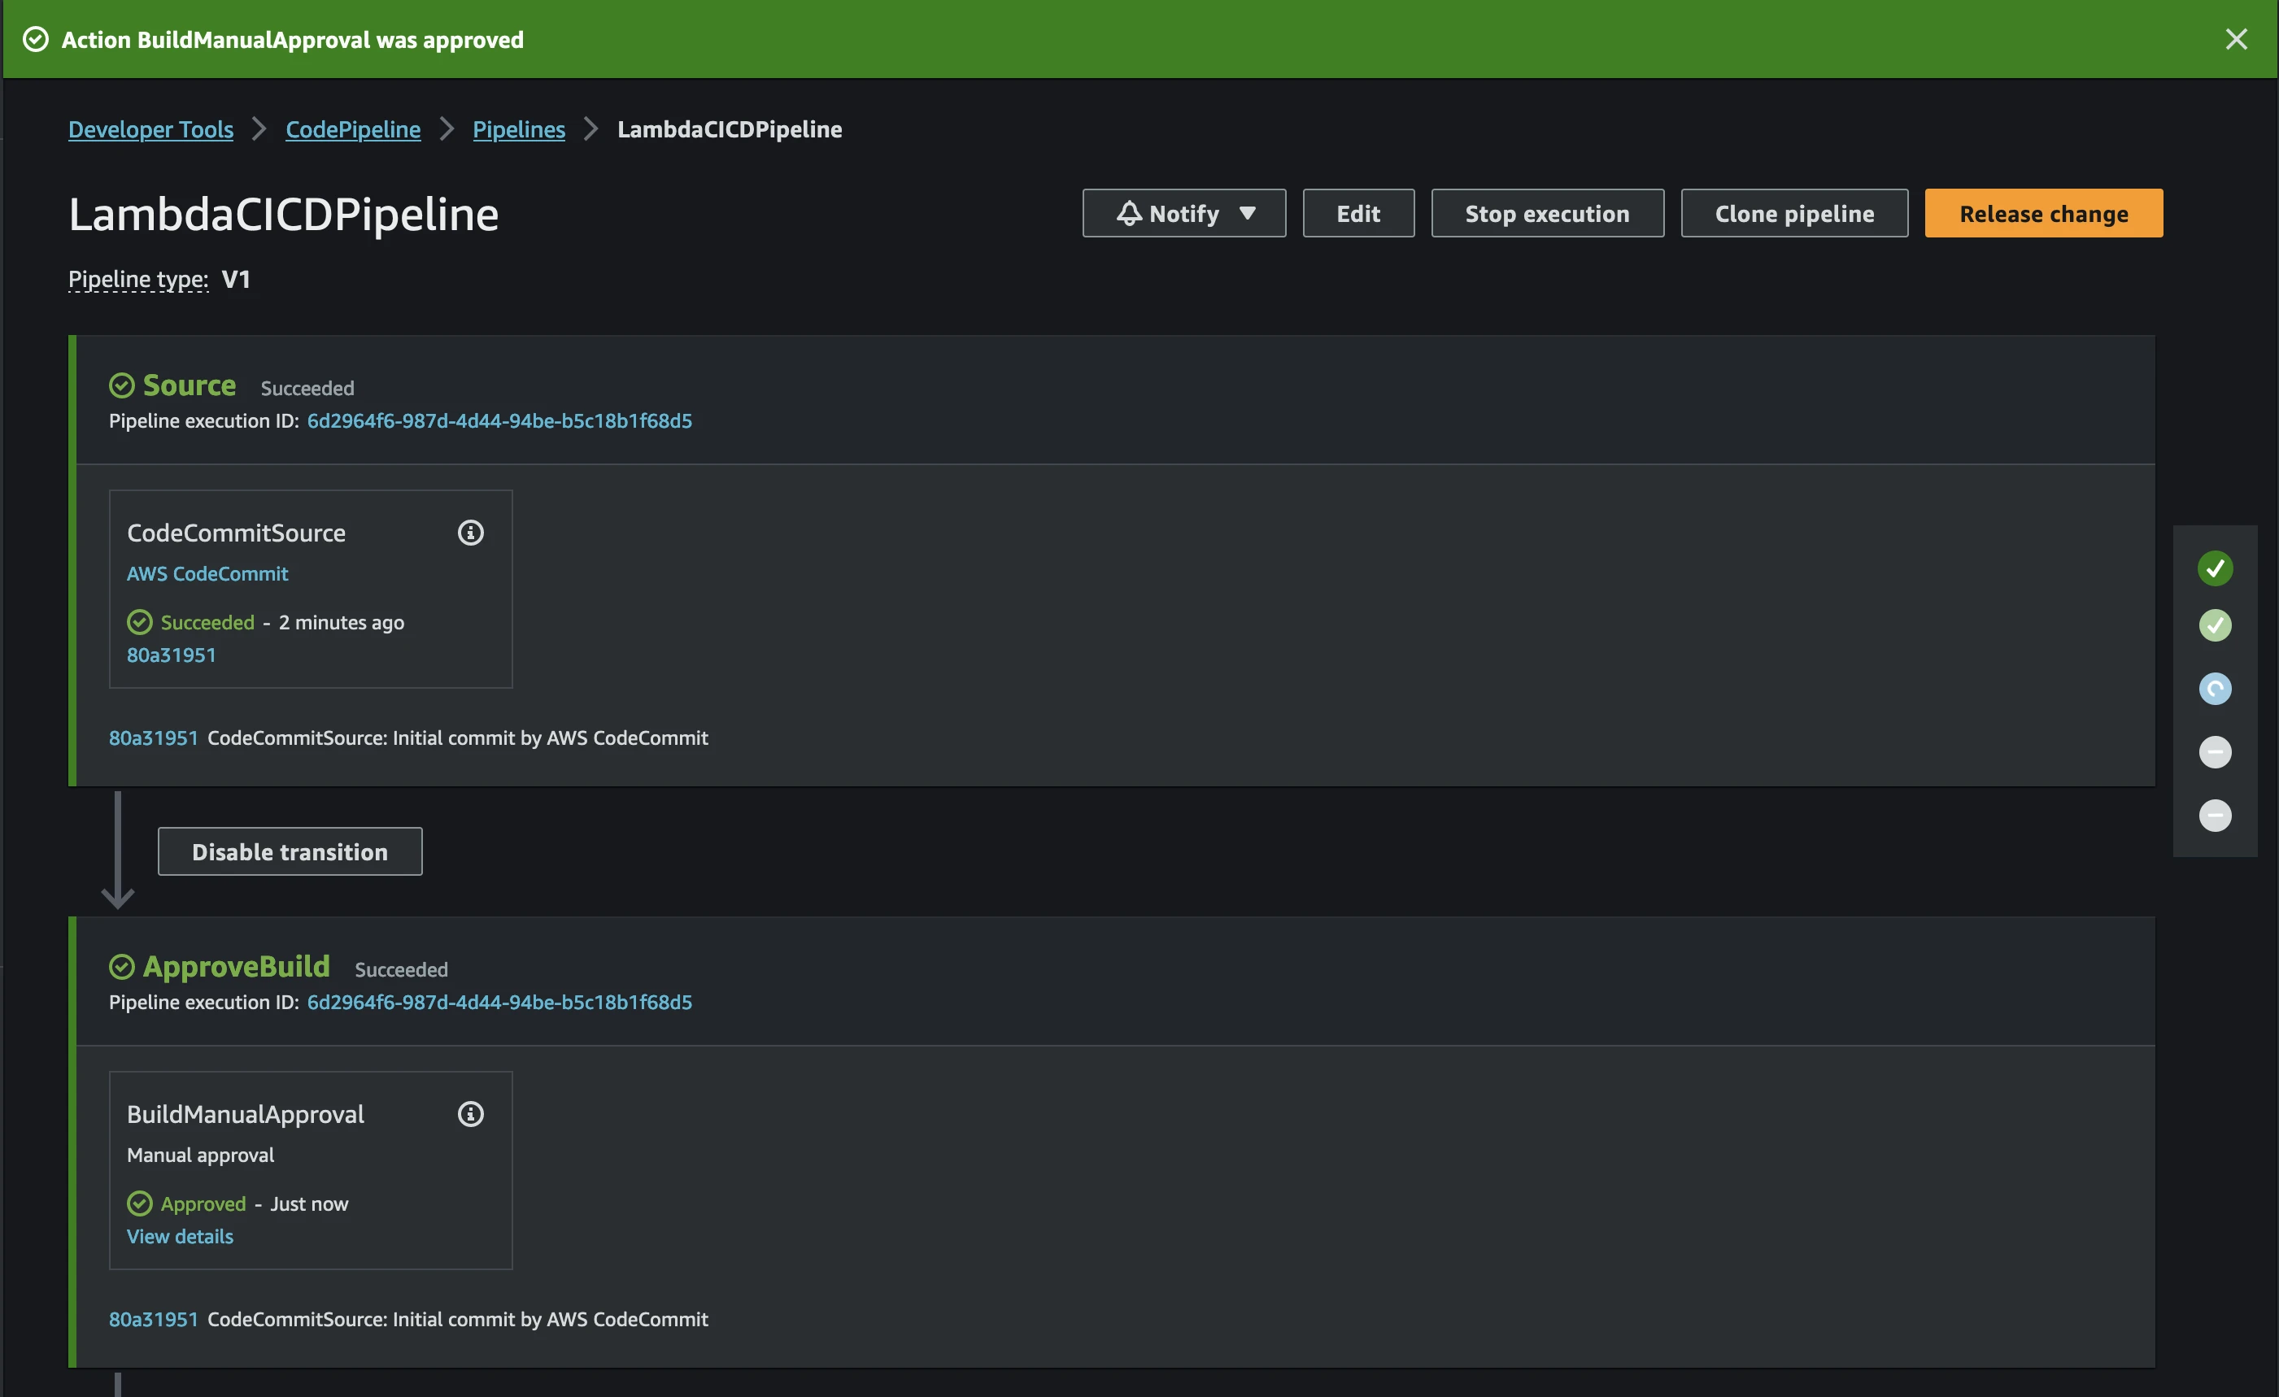Viewport: 2279px width, 1397px height.
Task: View details of the BuildManualApproval action
Action: coord(180,1236)
